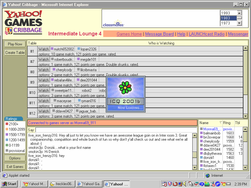Click the pointing hand tray icon
This screenshot has height=188, width=251.
point(191,184)
